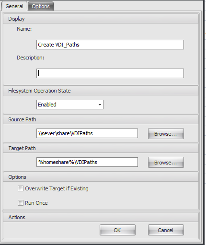Tick the Run Once checkbox
Viewport: 206px width, 246px height.
(x=21, y=203)
